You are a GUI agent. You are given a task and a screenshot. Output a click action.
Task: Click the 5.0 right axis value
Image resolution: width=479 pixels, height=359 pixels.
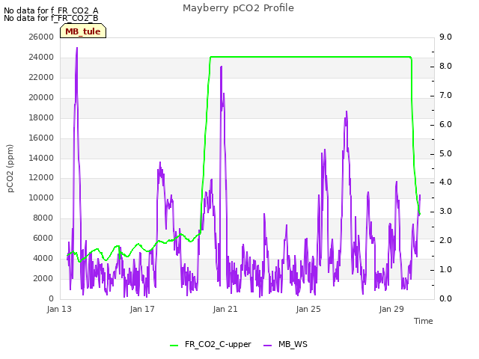(x=445, y=153)
